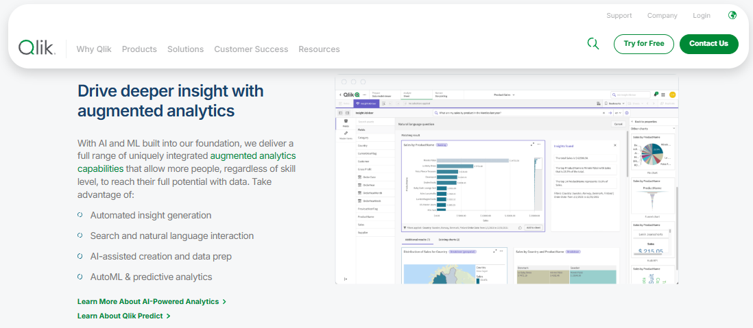Viewport: 753px width, 328px height.
Task: Select the Master items link icon in screenshot
Action: click(345, 135)
